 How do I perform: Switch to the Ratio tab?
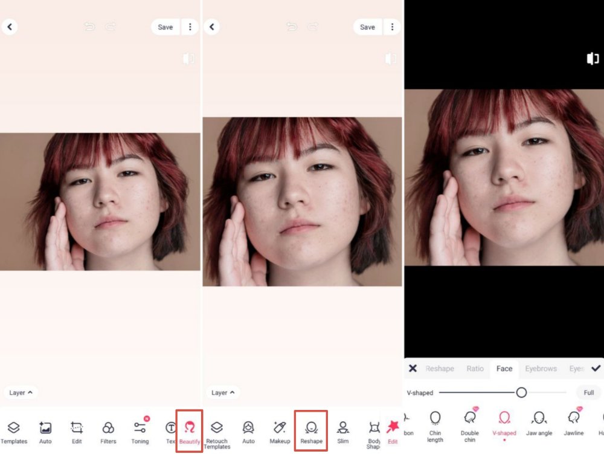click(475, 369)
